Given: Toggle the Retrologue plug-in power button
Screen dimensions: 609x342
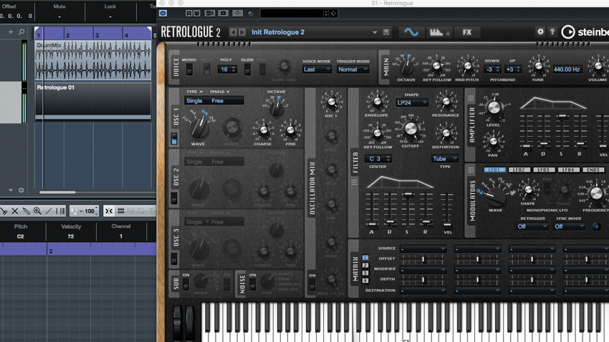Looking at the screenshot, I should tap(163, 13).
